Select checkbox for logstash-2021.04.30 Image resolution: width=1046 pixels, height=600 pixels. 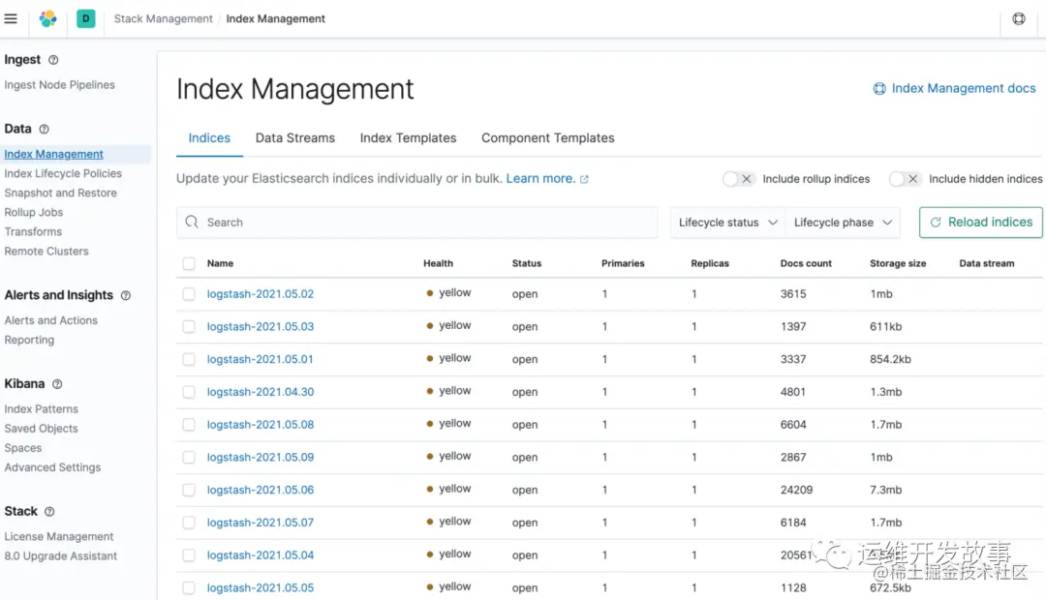[x=189, y=392]
